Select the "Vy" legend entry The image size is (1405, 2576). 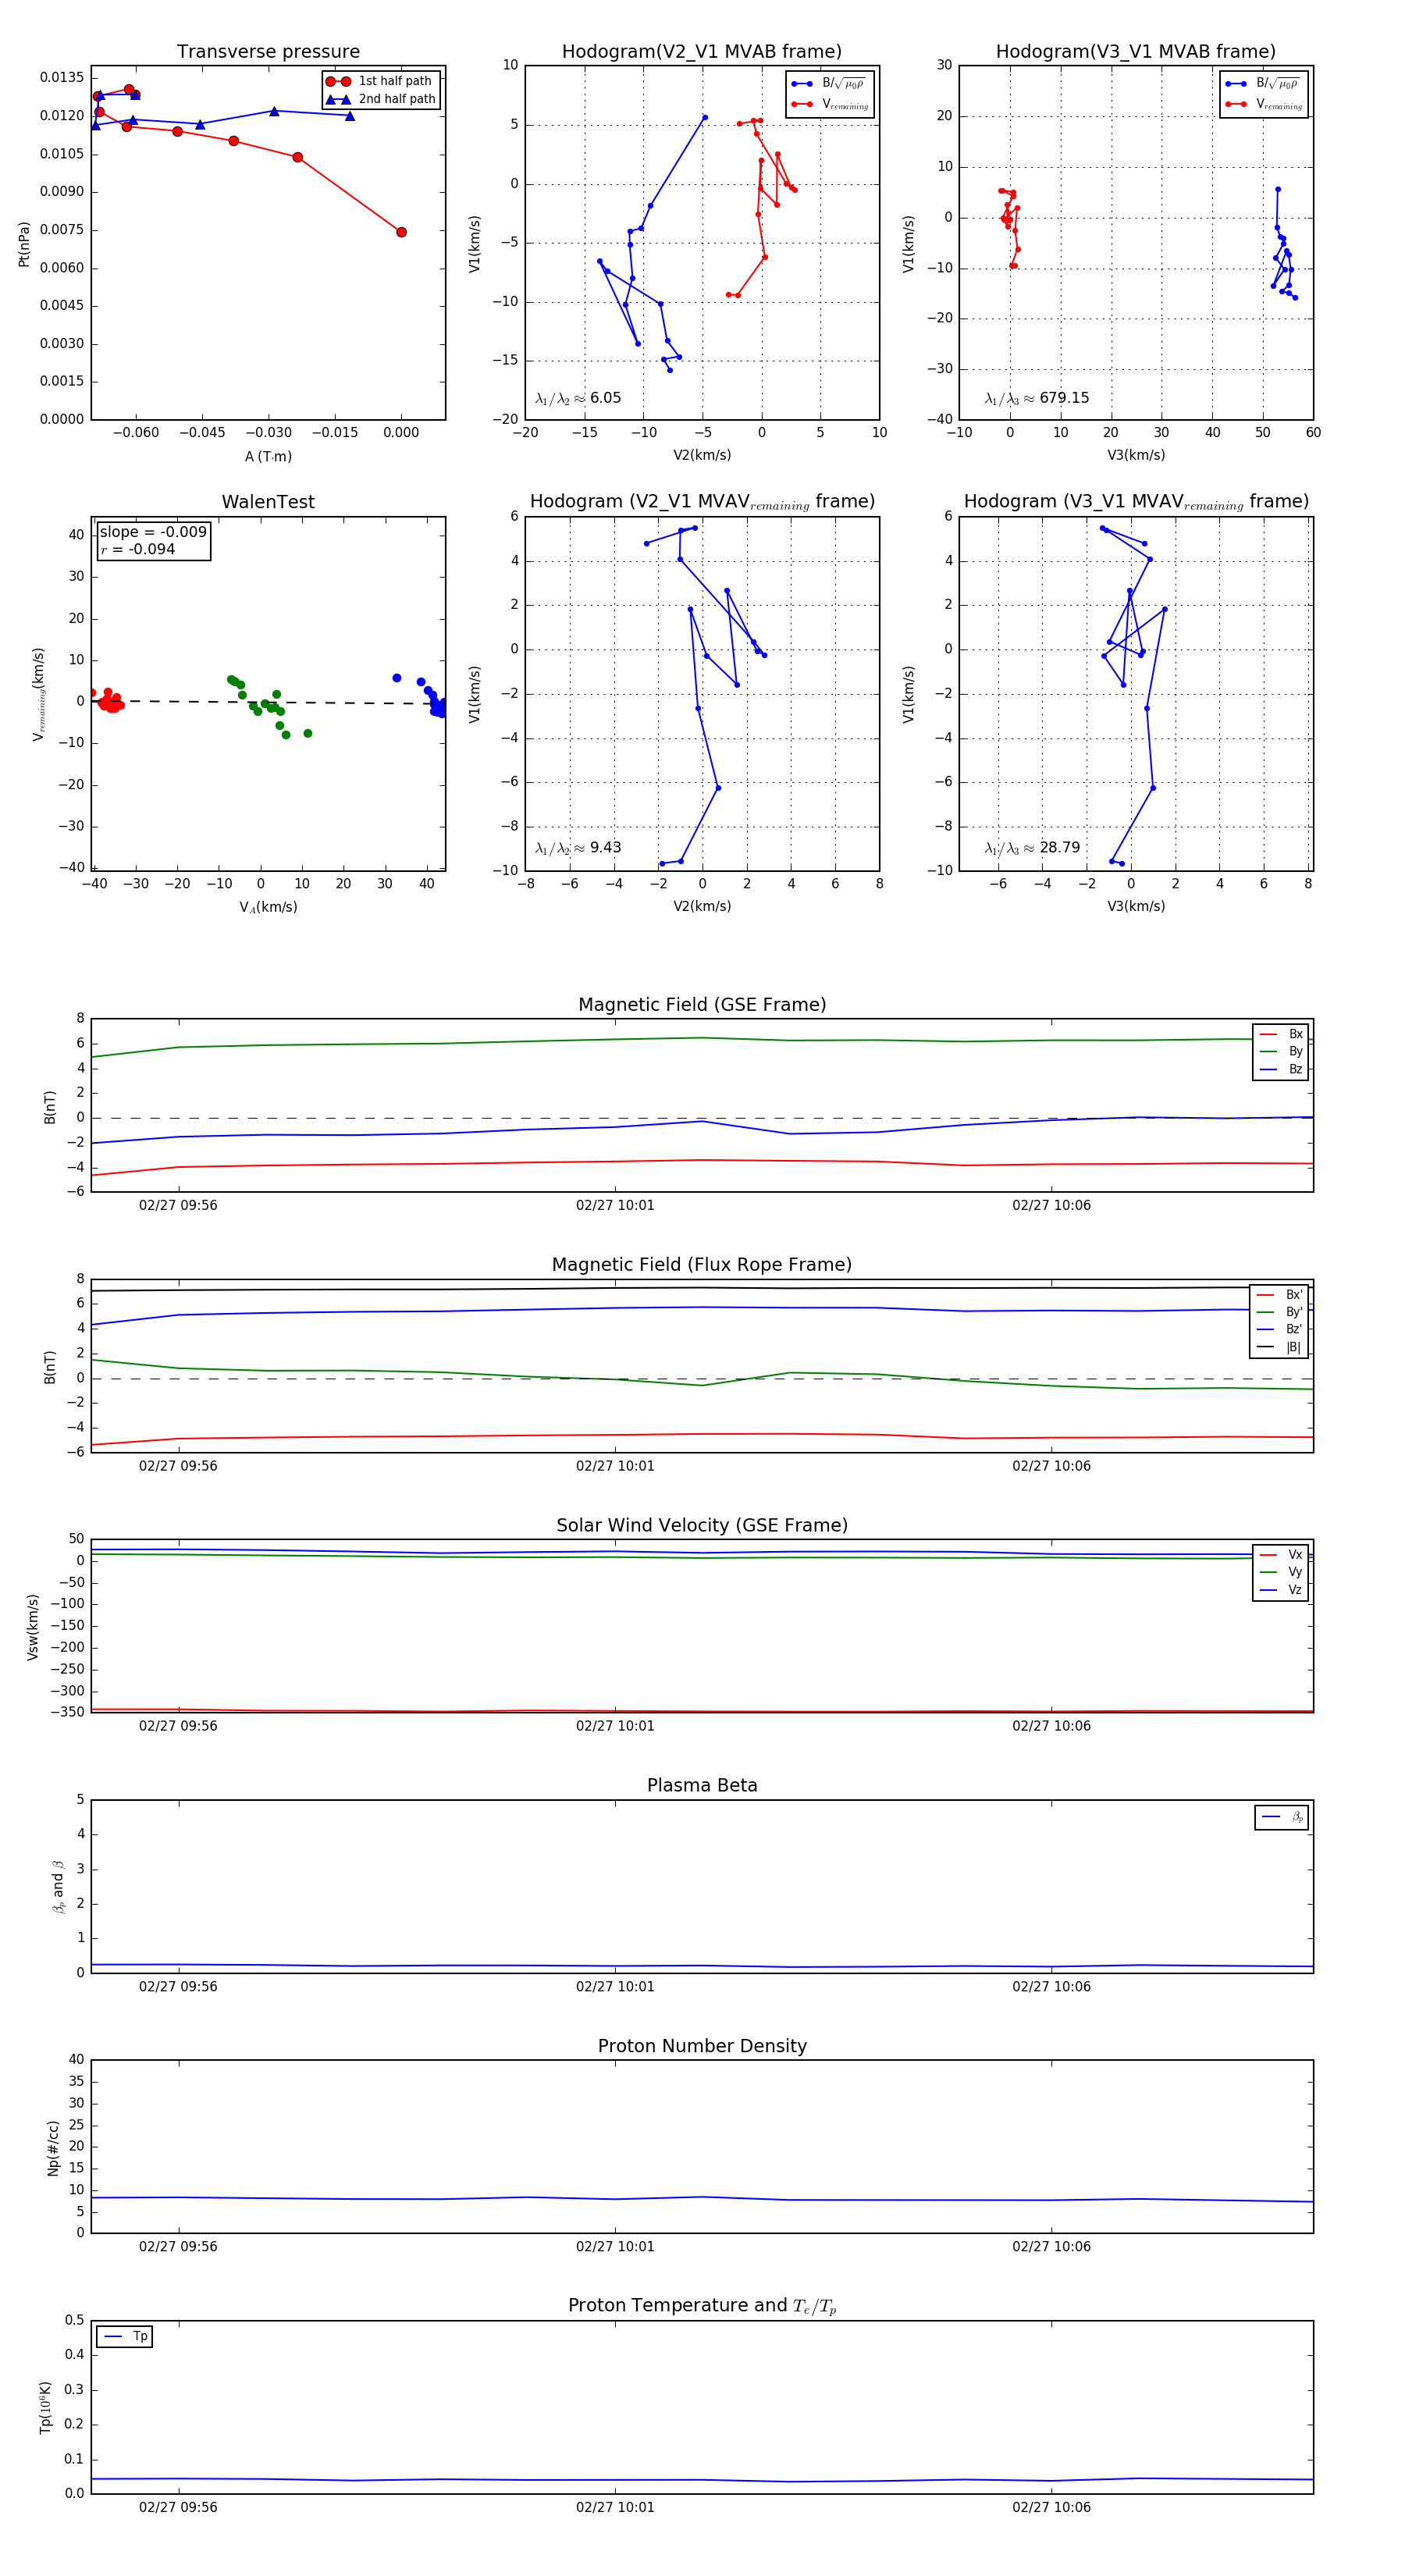click(1281, 1573)
